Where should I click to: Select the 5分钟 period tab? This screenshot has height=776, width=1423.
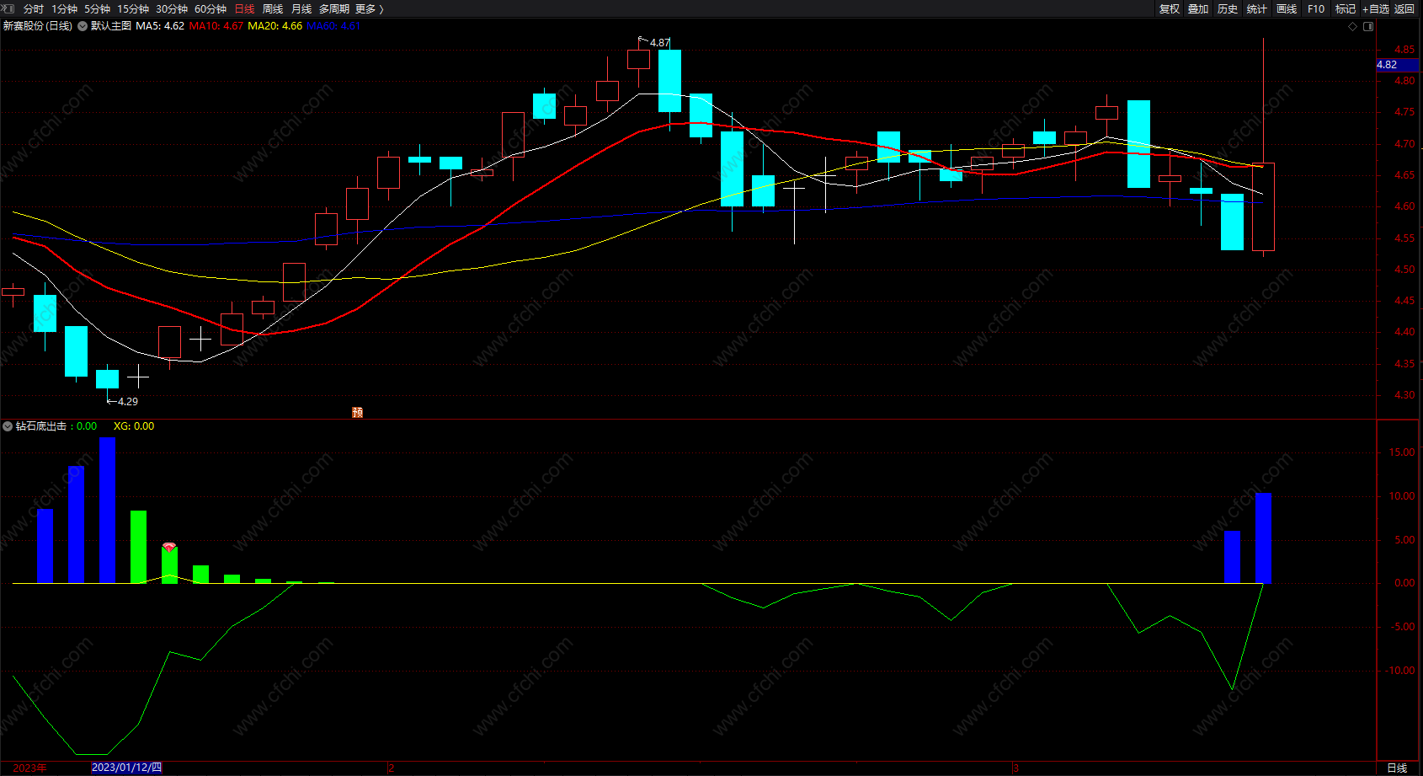click(x=98, y=9)
